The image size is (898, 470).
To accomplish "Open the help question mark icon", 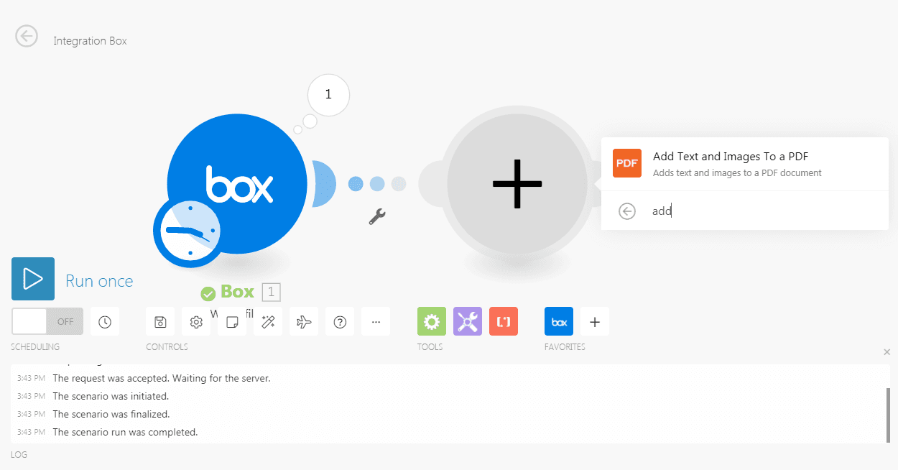I will (x=340, y=322).
